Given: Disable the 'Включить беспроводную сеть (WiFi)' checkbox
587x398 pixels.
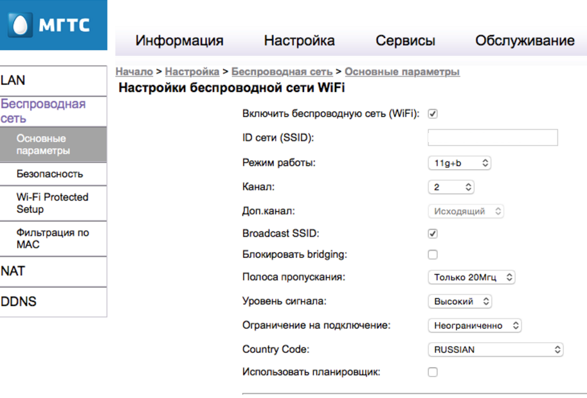Looking at the screenshot, I should 433,114.
